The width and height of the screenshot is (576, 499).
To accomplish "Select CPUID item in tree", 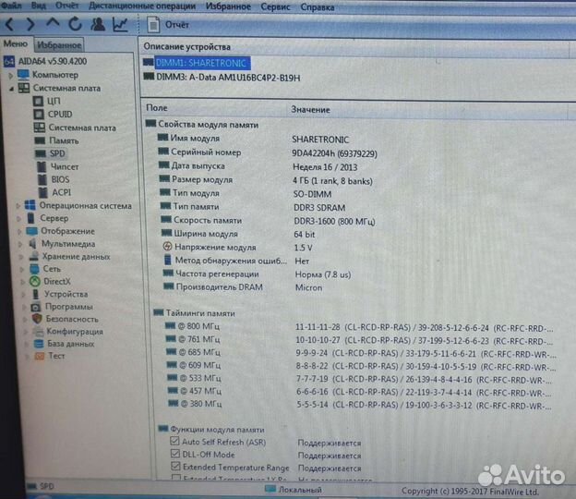I will [60, 114].
